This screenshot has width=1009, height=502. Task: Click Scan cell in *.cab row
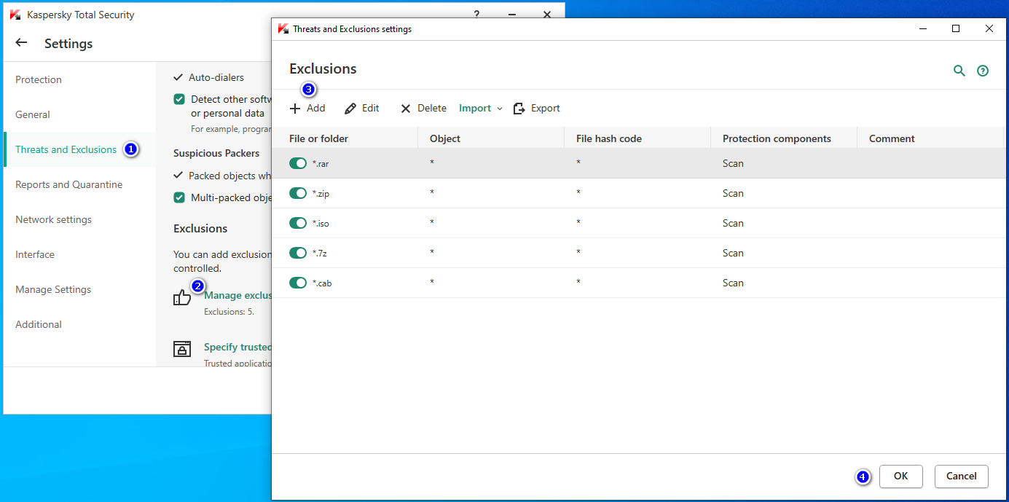733,283
